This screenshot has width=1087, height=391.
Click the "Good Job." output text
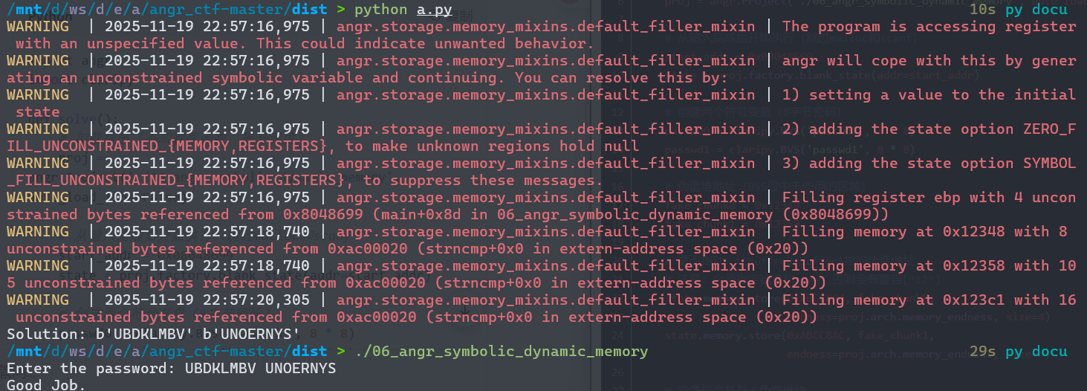(x=46, y=385)
